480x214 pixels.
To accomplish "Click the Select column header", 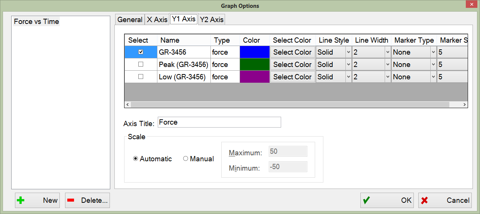I will tap(141, 40).
